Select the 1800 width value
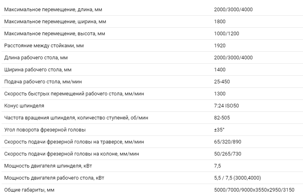 [220, 22]
